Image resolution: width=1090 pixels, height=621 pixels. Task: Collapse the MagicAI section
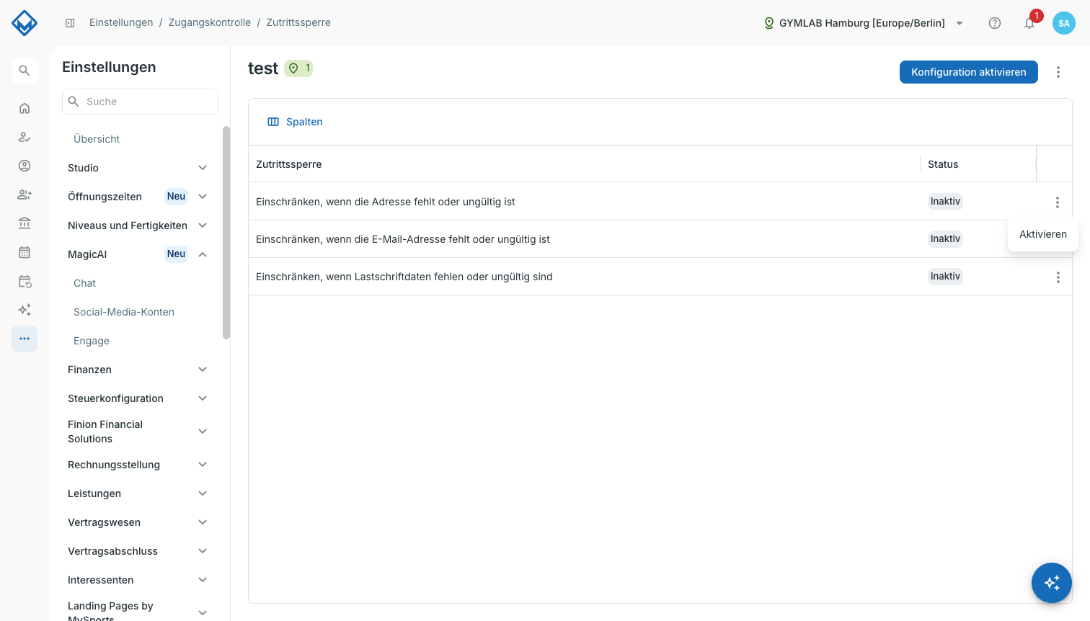pos(137,254)
